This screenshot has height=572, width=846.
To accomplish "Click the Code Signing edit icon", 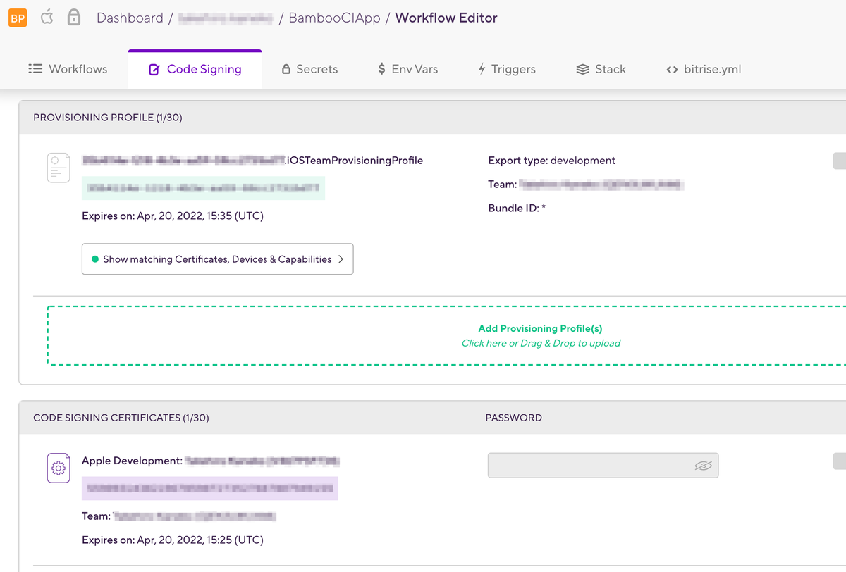I will point(154,70).
